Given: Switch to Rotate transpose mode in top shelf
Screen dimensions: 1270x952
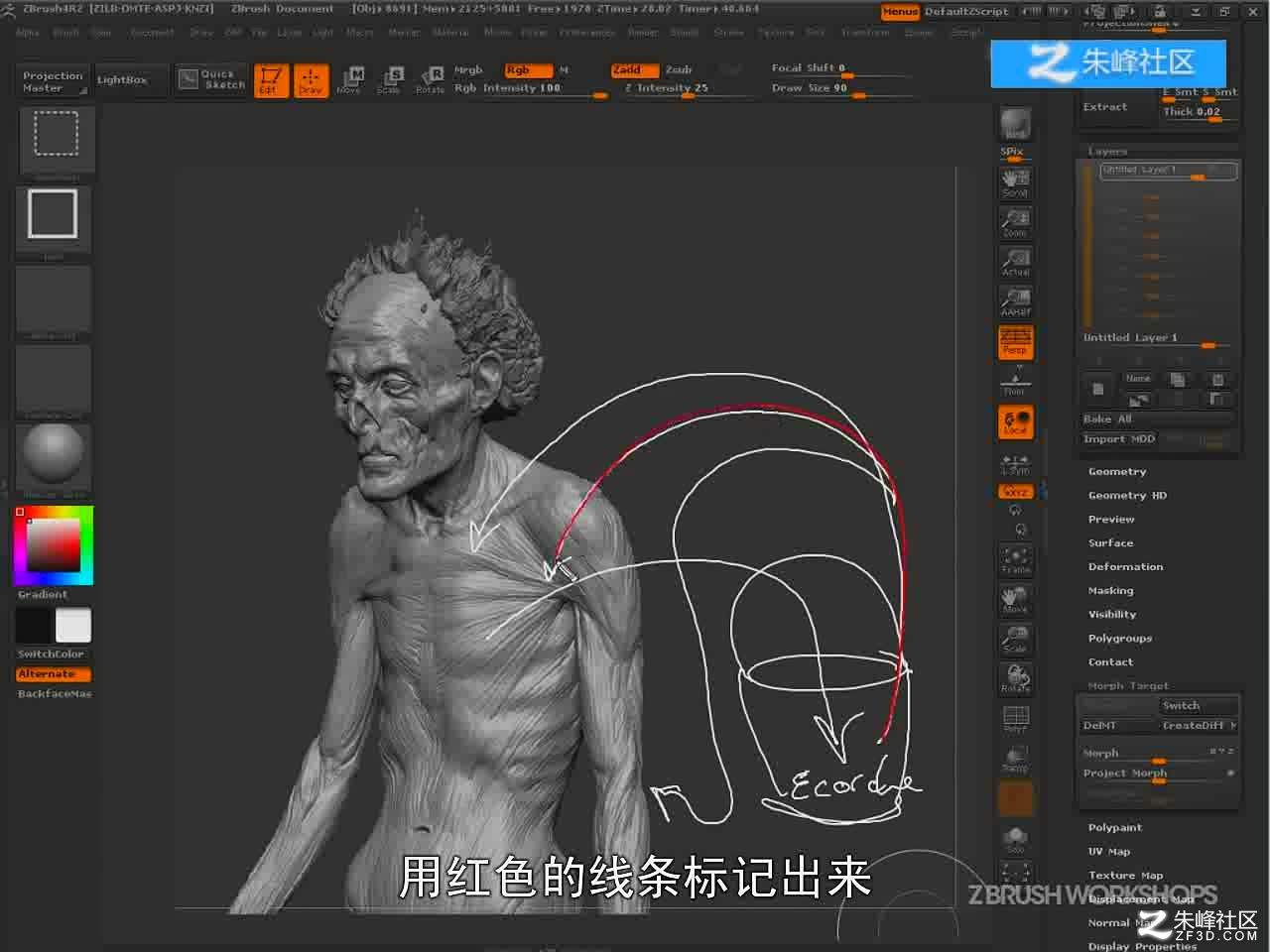Looking at the screenshot, I should (x=430, y=80).
